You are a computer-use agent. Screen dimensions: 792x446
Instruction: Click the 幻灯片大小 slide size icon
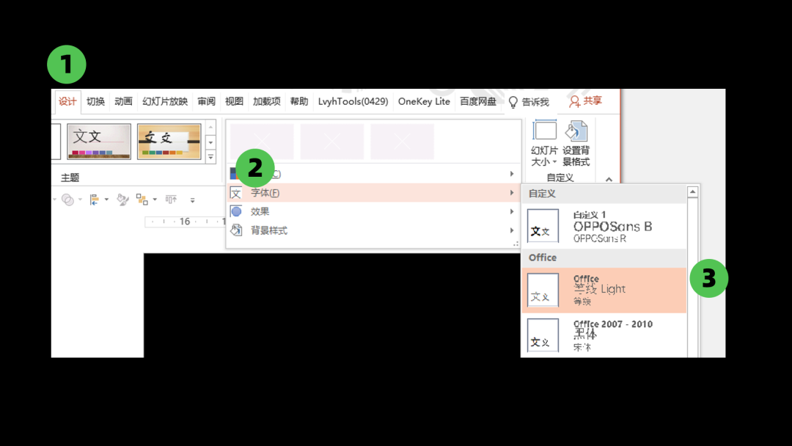pyautogui.click(x=544, y=132)
